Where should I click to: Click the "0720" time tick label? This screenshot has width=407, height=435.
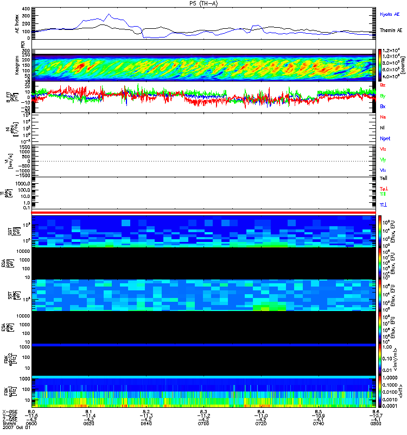click(x=261, y=424)
